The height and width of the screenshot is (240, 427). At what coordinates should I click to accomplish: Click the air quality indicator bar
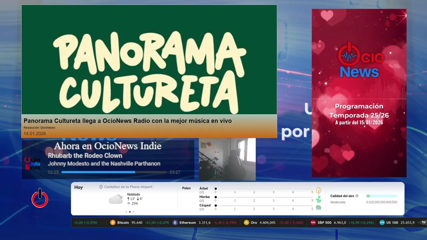coord(382,196)
